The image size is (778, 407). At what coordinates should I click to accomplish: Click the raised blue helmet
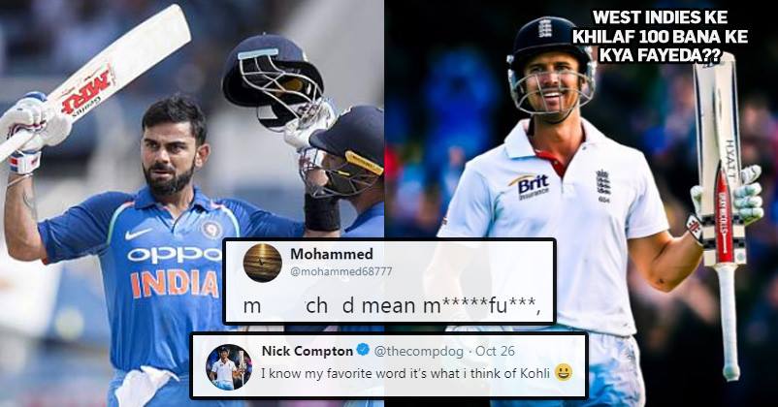click(273, 79)
